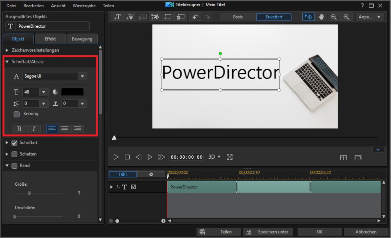The height and width of the screenshot is (238, 391).
Task: Click the bottom Teilen button
Action: 219,232
